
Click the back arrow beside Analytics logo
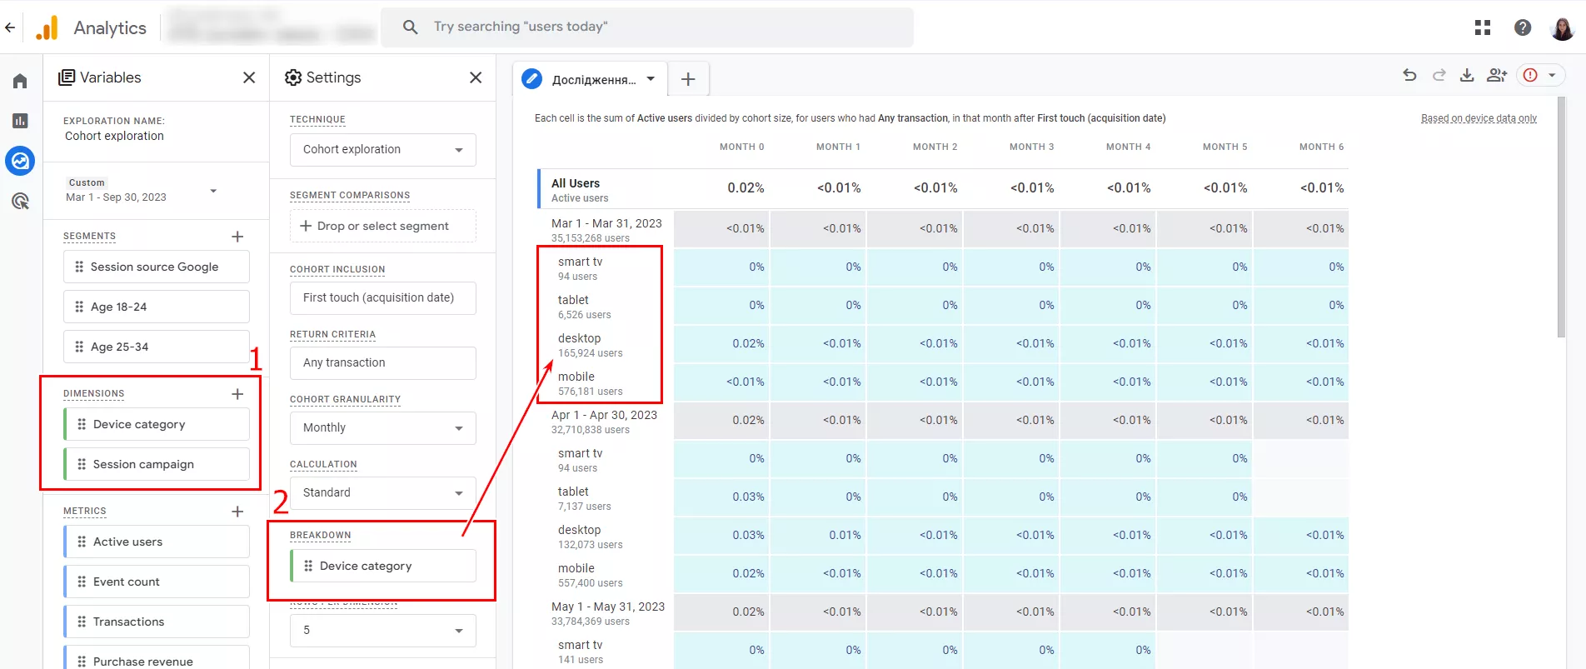coord(10,27)
